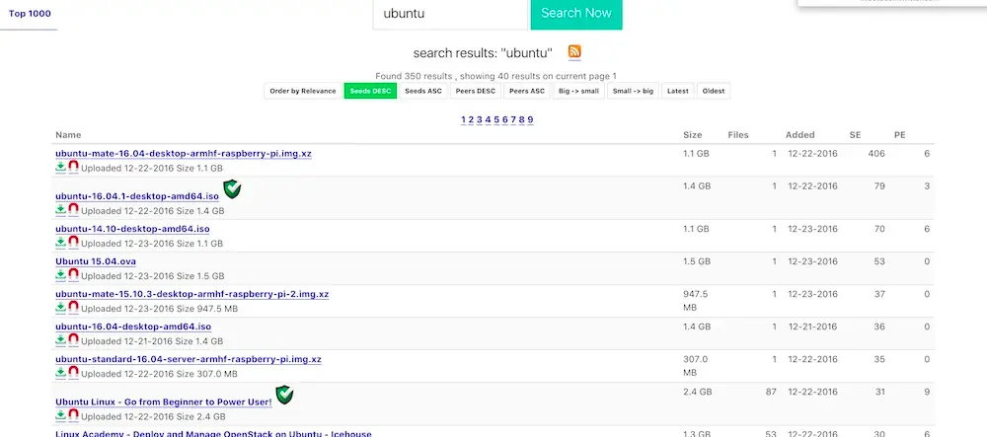987x437 pixels.
Task: Click the 947.5 MB size cell
Action: click(x=695, y=301)
